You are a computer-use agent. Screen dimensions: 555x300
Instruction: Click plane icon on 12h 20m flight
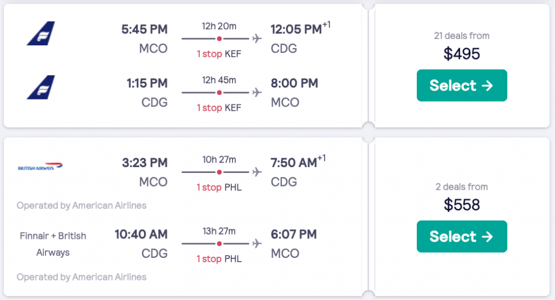click(x=257, y=38)
